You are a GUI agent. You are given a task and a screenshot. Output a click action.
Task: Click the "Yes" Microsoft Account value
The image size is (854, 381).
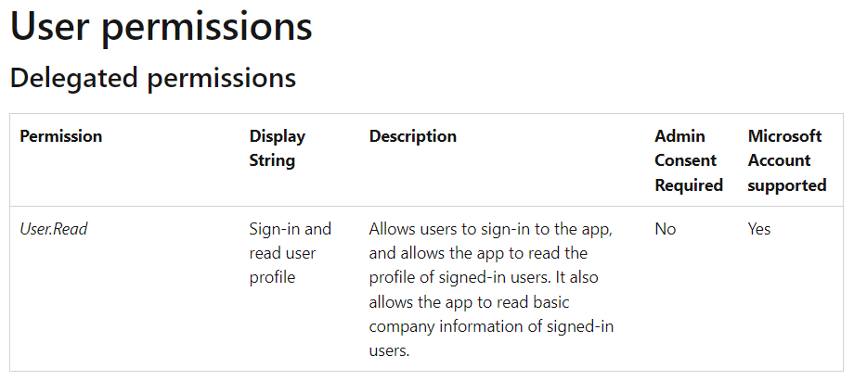(759, 229)
